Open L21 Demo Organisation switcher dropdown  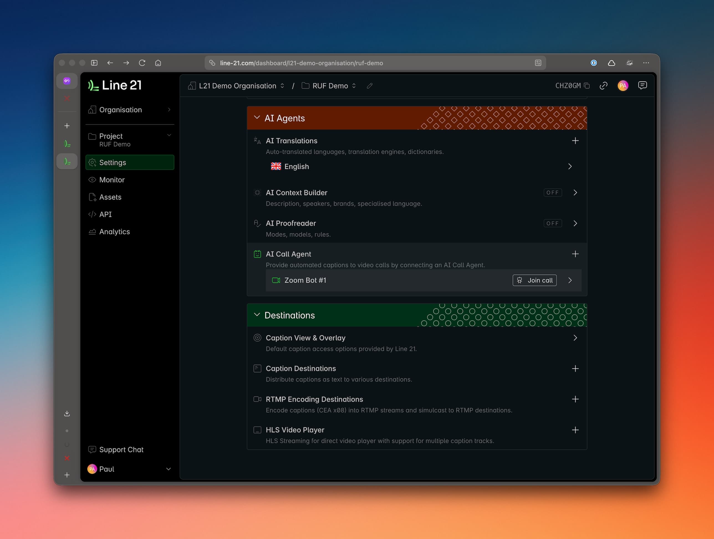237,86
